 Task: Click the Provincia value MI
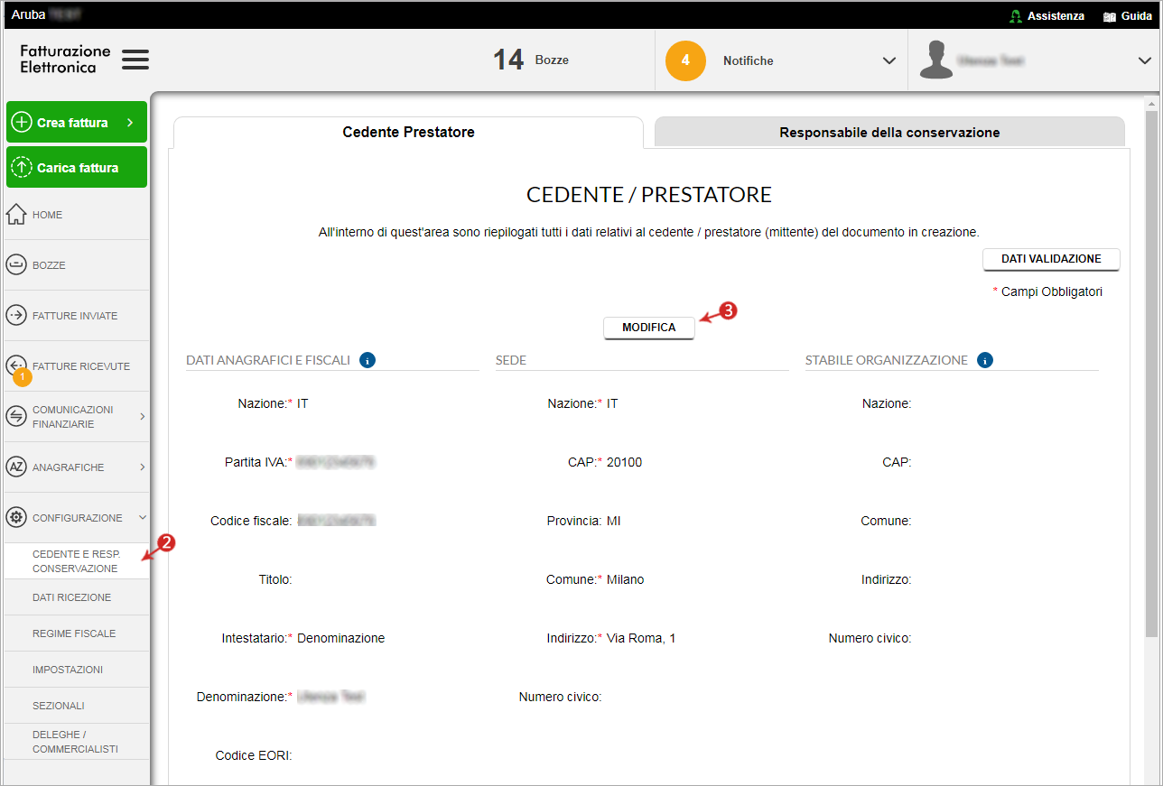(614, 521)
